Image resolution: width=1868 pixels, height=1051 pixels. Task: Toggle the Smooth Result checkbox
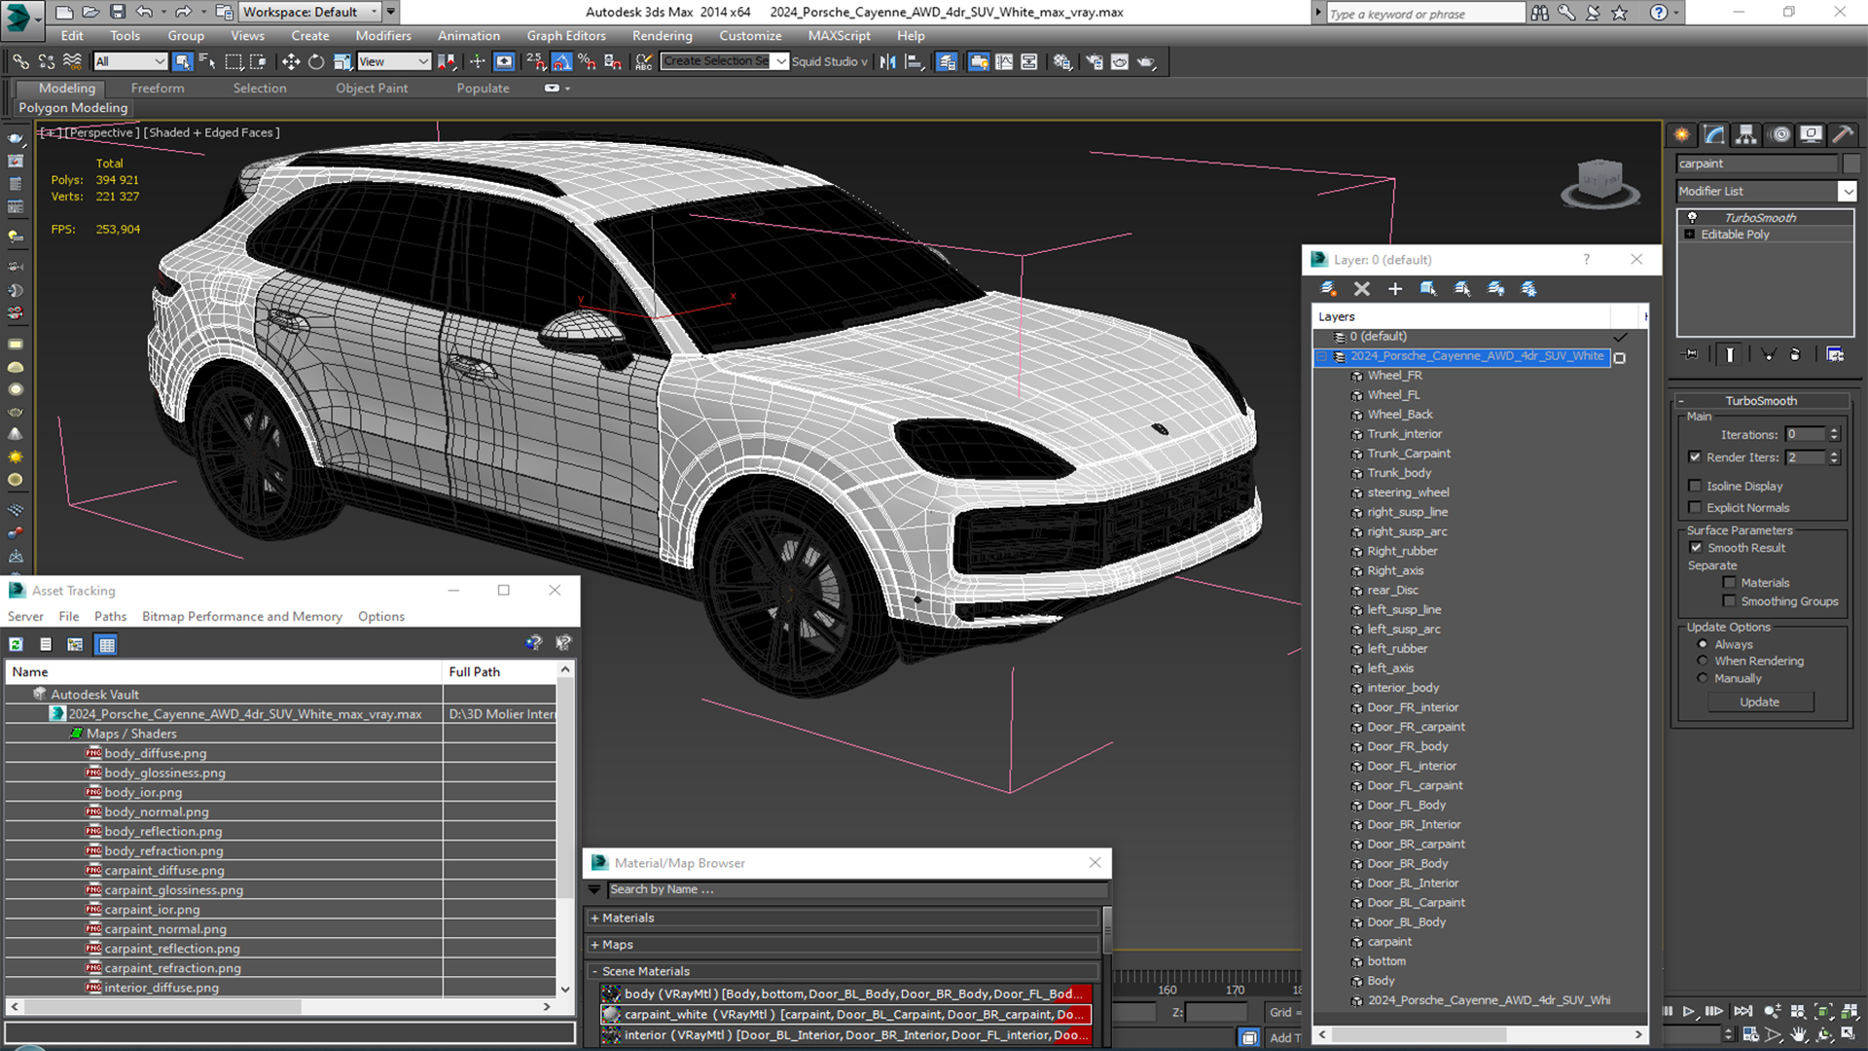click(1696, 548)
